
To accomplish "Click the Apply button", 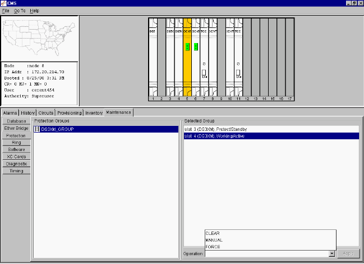I will point(348,253).
